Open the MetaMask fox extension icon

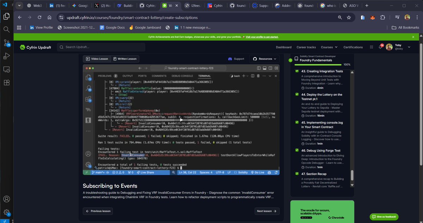click(x=372, y=17)
